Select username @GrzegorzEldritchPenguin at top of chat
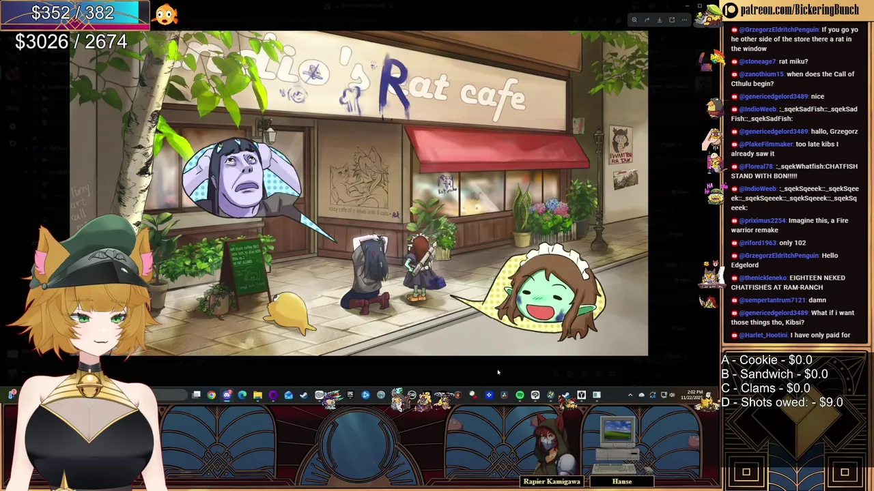The width and height of the screenshot is (874, 491). coord(778,30)
